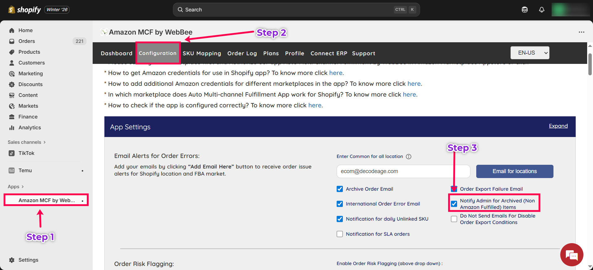Expand the App Settings panel
This screenshot has width=593, height=270.
pos(558,126)
